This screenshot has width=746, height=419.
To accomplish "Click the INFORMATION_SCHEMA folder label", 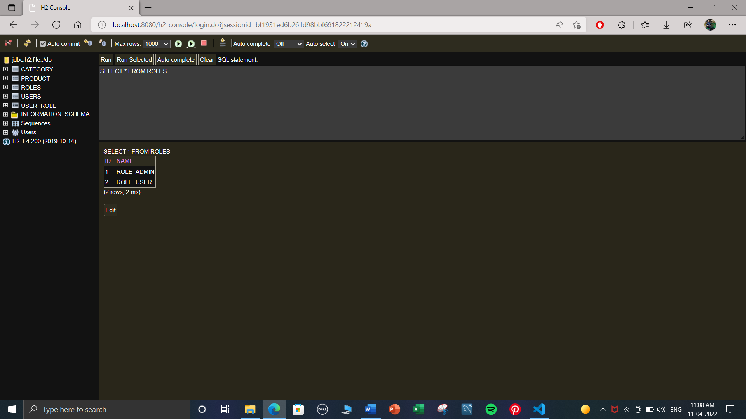I will click(55, 114).
